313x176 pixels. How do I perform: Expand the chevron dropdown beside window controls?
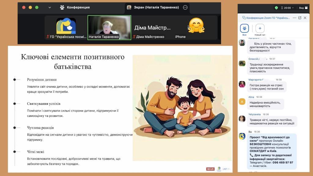pyautogui.click(x=50, y=7)
